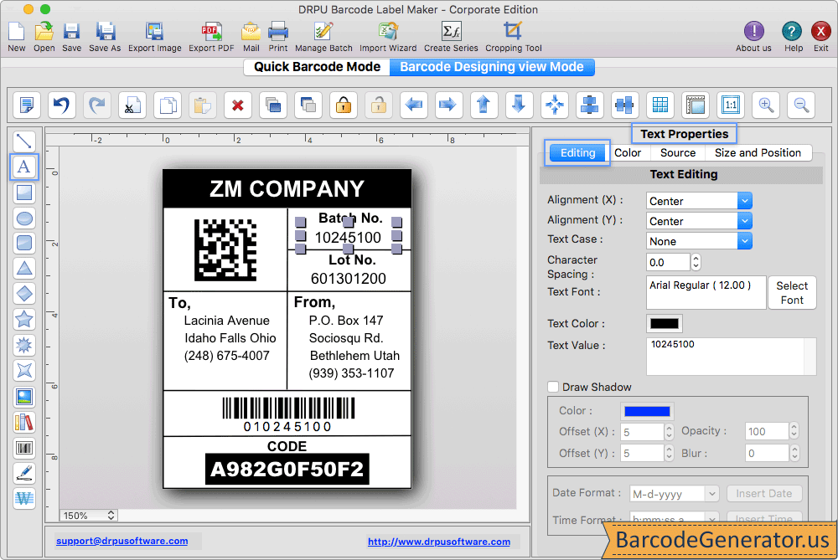
Task: Select the Star shape tool
Action: 24,319
